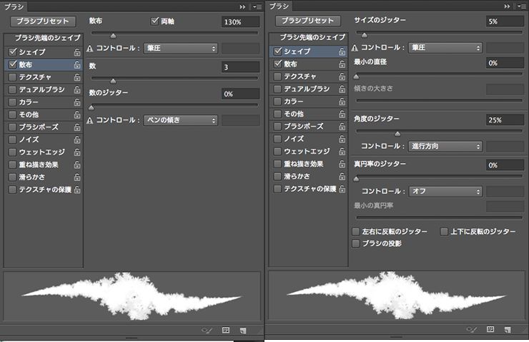This screenshot has height=342, width=529.
Task: Click the 角度のジッター slider handle
Action: [x=397, y=133]
